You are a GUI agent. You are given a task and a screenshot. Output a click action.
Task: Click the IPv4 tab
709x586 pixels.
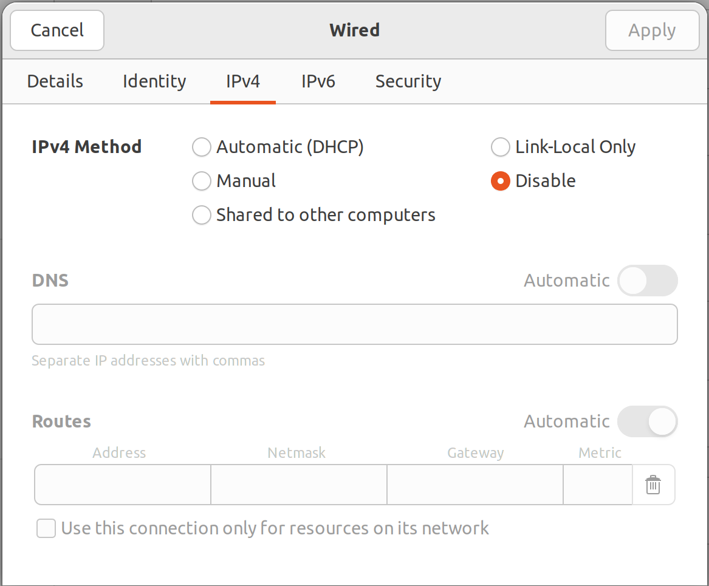point(243,81)
